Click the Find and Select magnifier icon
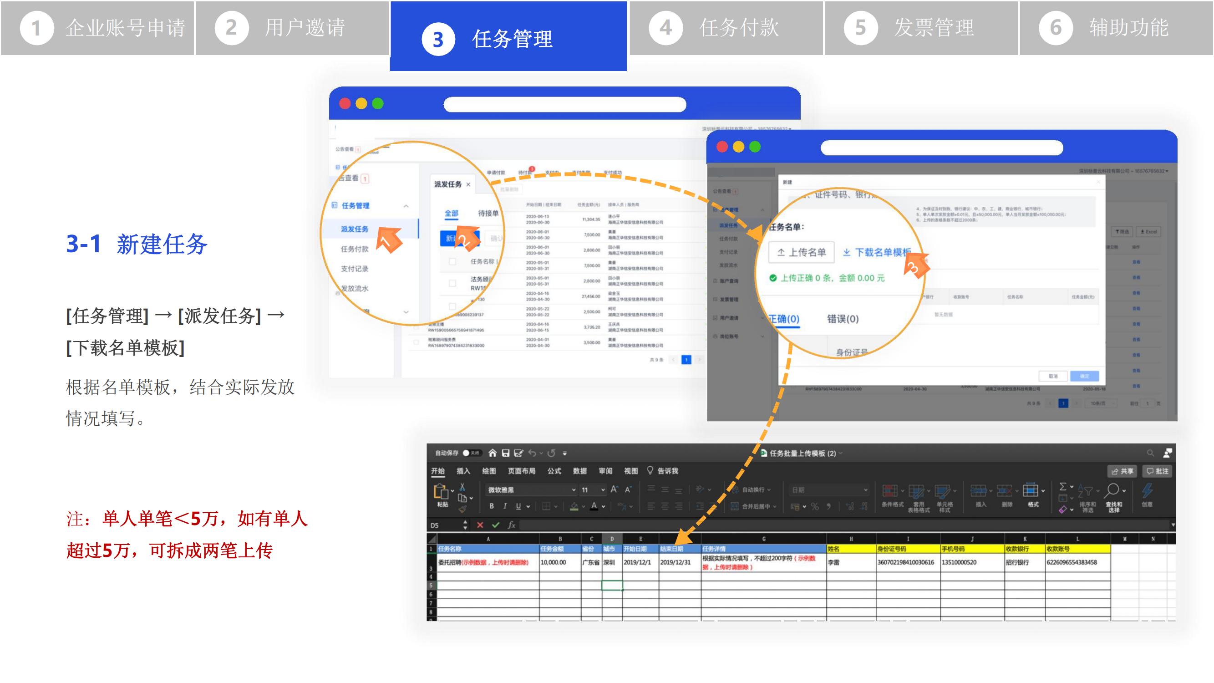This screenshot has height=683, width=1214. pyautogui.click(x=1112, y=490)
